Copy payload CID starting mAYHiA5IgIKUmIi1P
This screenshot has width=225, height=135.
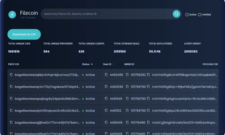point(148,75)
